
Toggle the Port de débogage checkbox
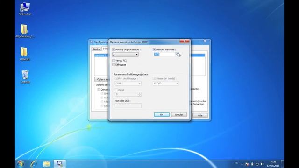[x=116, y=78]
